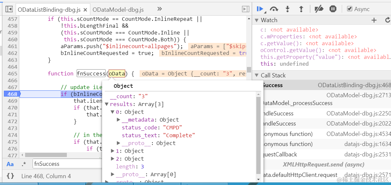
Task: Set a breakpoint on line 461
Action: 12,46
